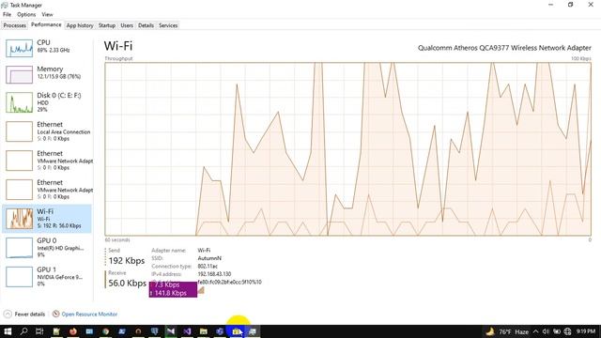Open the File menu
The image size is (601, 338).
7,14
